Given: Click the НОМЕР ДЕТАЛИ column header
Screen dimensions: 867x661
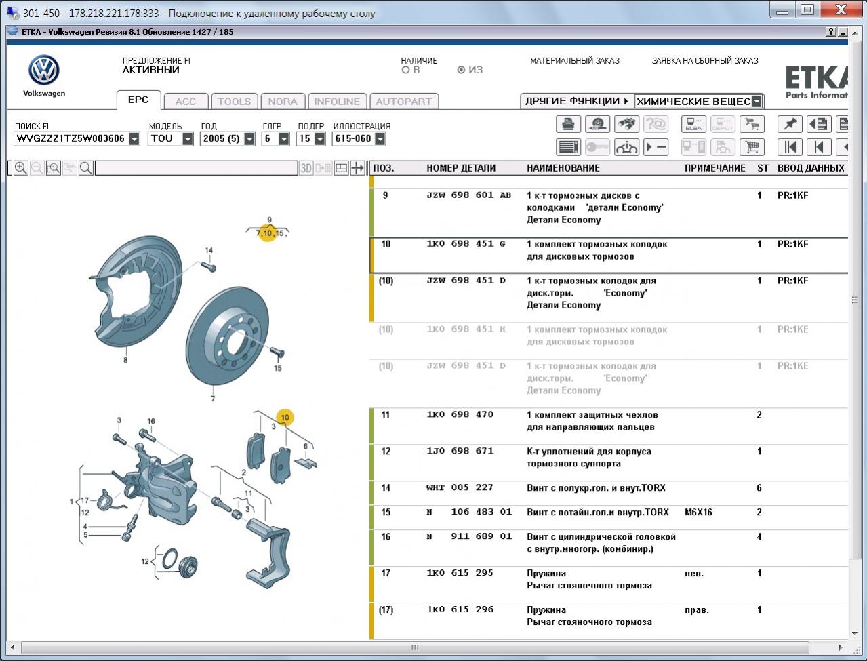Looking at the screenshot, I should point(461,168).
